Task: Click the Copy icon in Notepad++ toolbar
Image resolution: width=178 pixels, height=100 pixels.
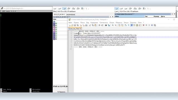Action: [93, 25]
